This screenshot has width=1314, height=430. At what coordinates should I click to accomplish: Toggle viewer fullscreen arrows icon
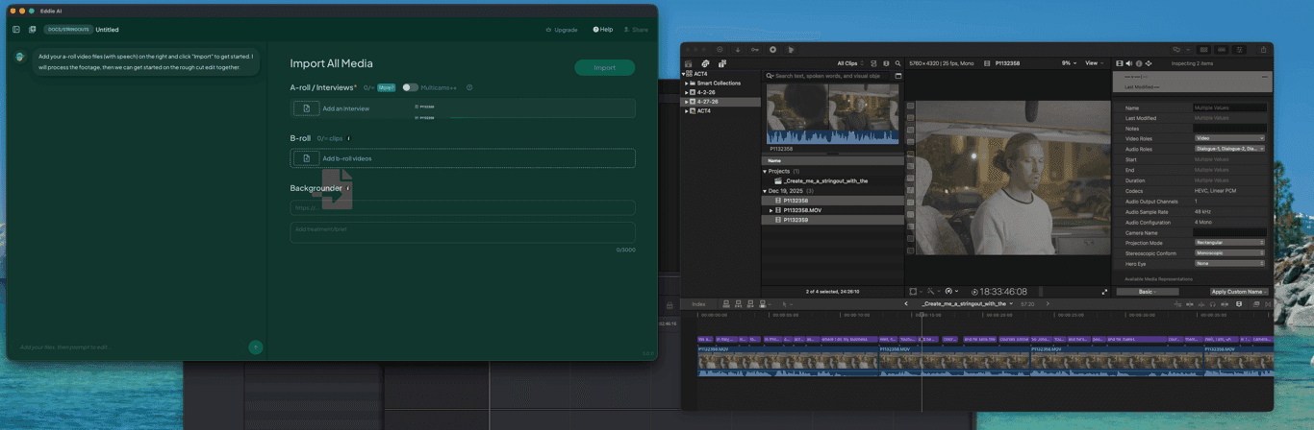click(x=1104, y=291)
